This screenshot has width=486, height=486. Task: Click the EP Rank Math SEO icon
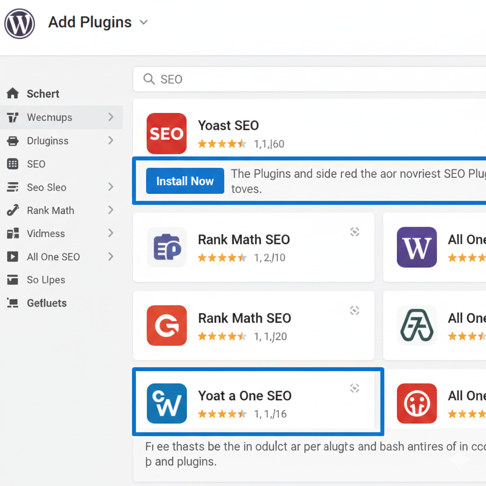167,247
